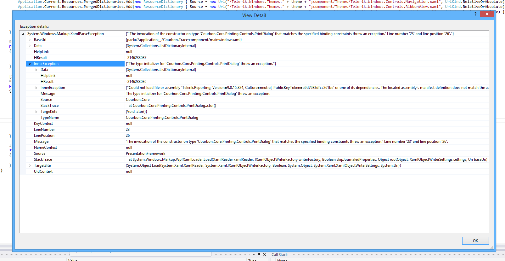Click the 'Exception details:' label
This screenshot has height=261, width=505.
(34, 26)
